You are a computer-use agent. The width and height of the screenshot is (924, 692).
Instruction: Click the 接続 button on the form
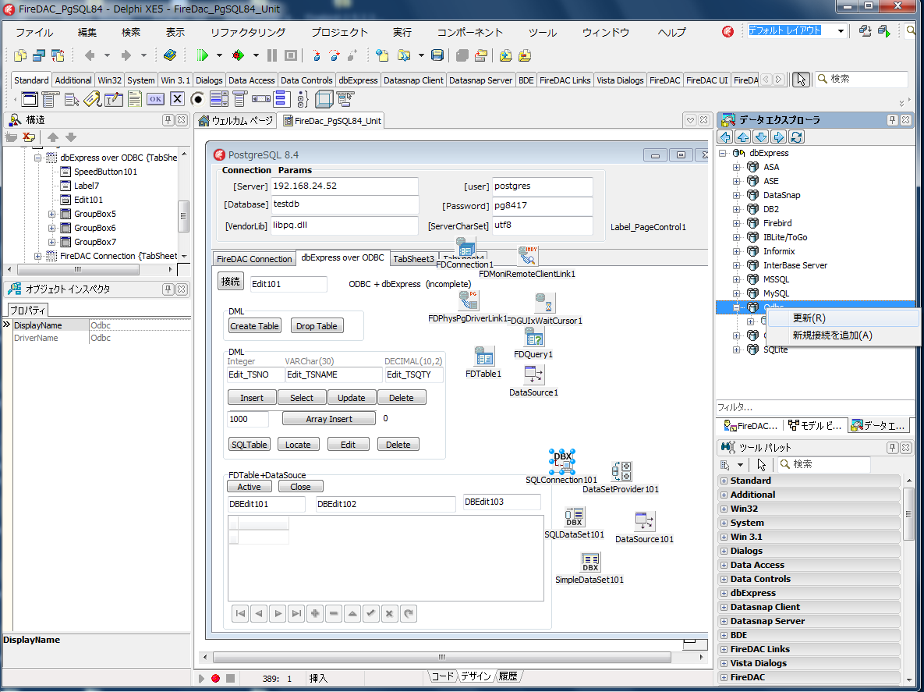tap(230, 282)
